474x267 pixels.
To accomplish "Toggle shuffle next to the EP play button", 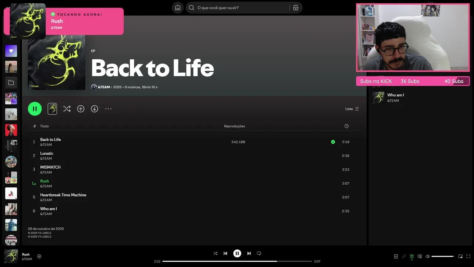I will pyautogui.click(x=67, y=109).
